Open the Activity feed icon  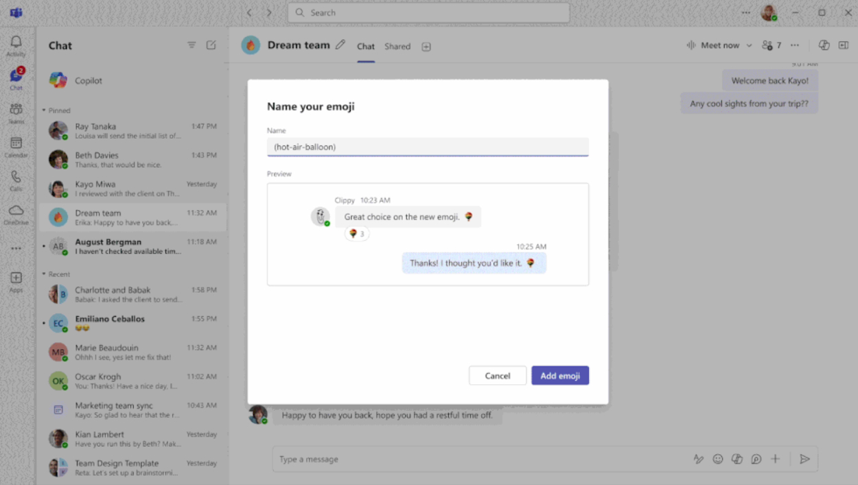15,43
